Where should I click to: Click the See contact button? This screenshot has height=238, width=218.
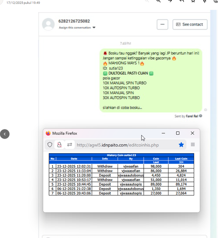pos(190,24)
